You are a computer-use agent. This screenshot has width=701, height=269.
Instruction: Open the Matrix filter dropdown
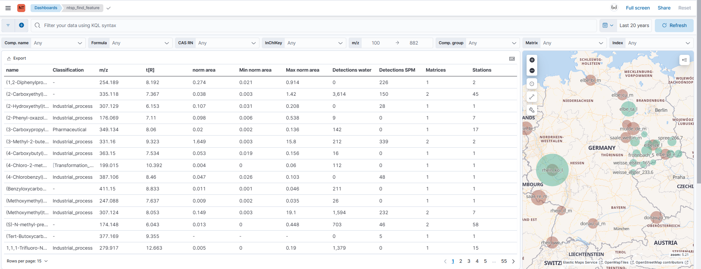pos(572,43)
